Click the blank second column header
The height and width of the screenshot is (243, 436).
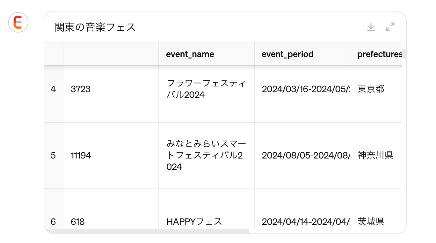coord(111,54)
